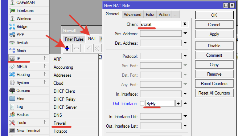The height and width of the screenshot is (136, 238).
Task: Click the System gear icon
Action: point(12,83)
